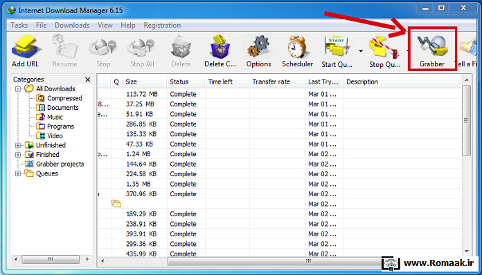Select the Documents category

point(63,108)
